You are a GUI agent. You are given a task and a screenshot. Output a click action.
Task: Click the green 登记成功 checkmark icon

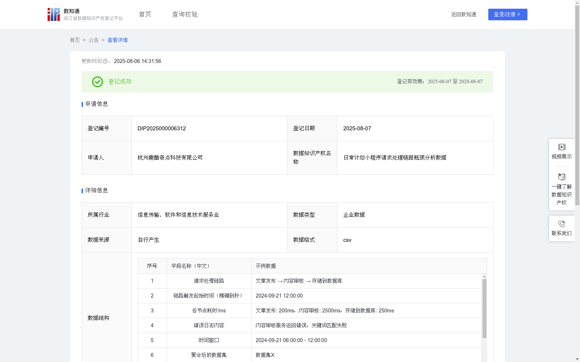97,82
